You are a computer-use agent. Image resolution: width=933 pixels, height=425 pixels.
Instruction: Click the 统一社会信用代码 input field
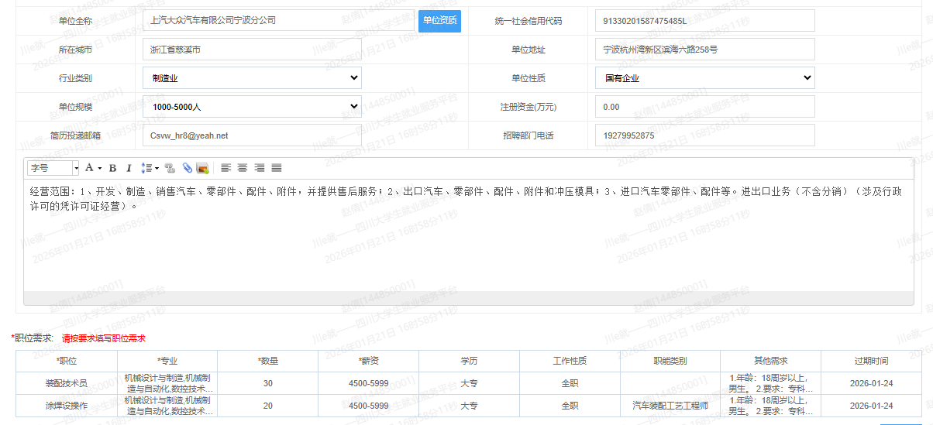tap(705, 21)
